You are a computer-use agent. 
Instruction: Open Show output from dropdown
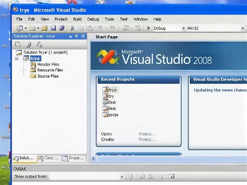(122, 177)
